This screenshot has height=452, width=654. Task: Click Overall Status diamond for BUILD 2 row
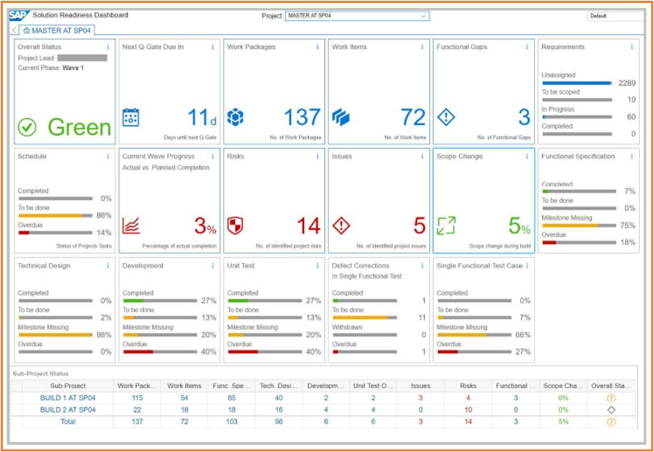coord(611,410)
